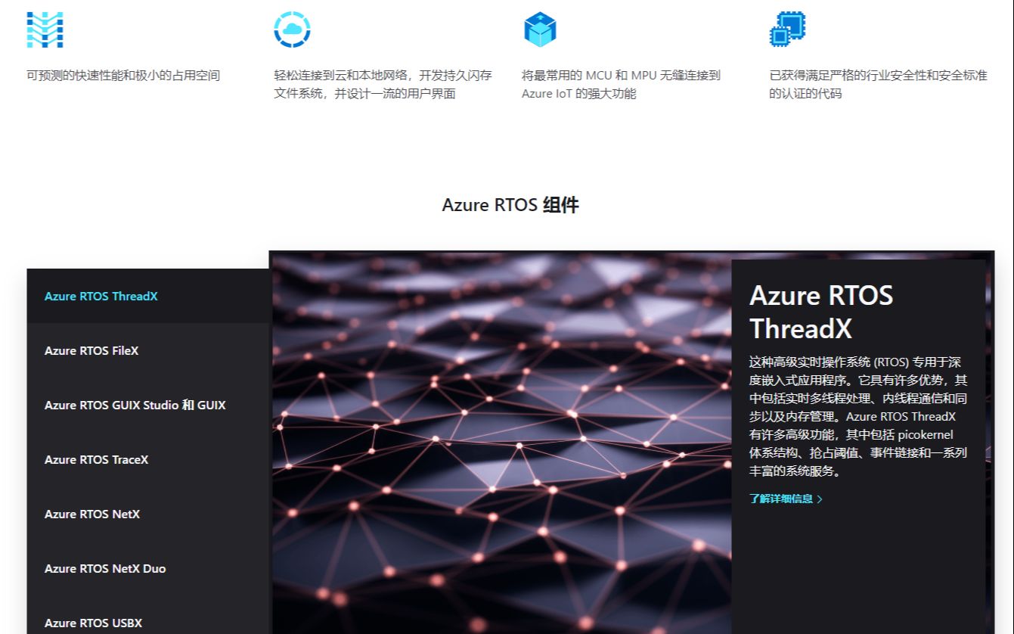Image resolution: width=1014 pixels, height=634 pixels.
Task: Click the cloud connectivity icon
Action: [292, 30]
